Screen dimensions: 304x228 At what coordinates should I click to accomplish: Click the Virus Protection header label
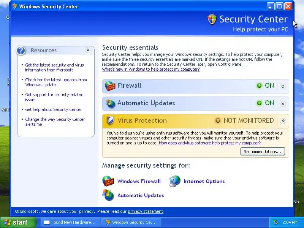142,120
